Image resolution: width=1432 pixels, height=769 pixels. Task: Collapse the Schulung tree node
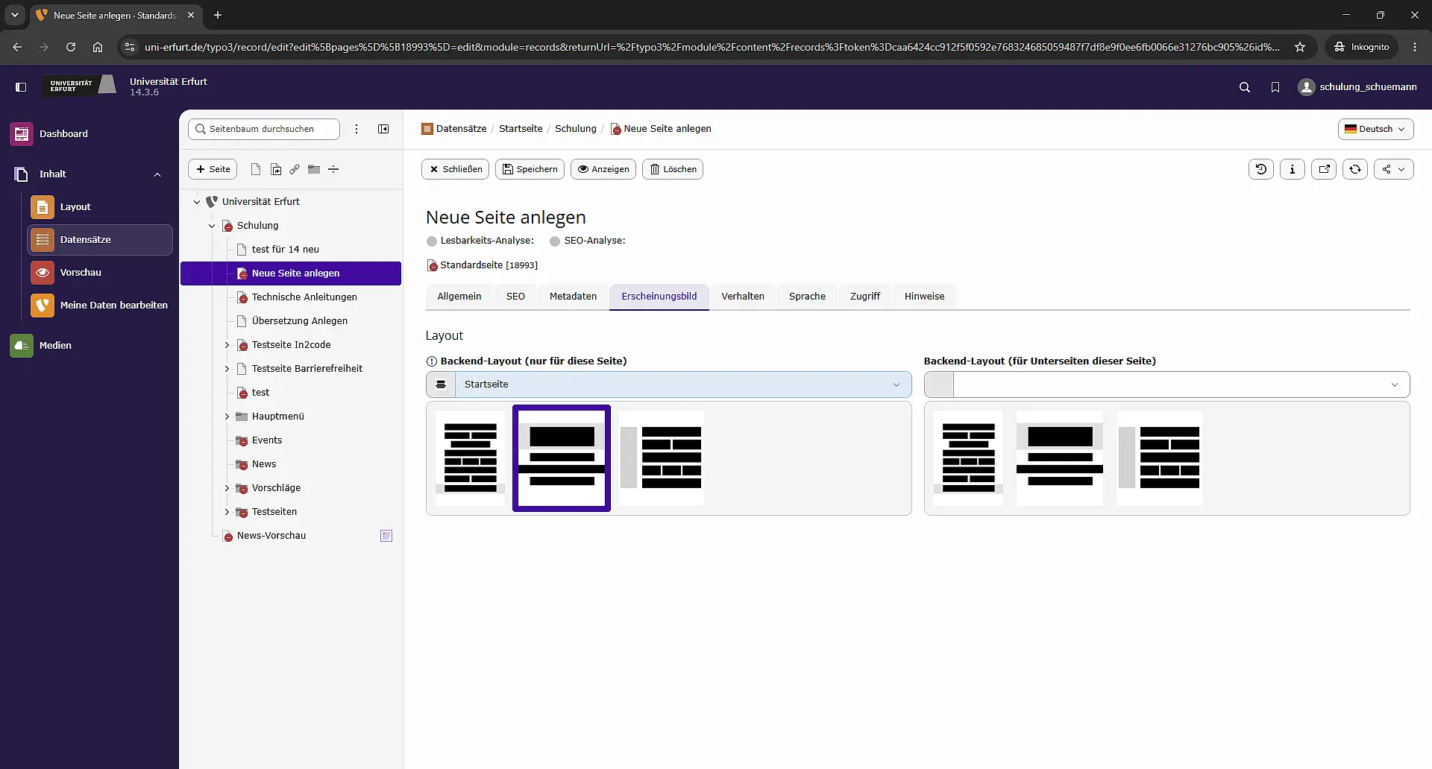tap(212, 226)
